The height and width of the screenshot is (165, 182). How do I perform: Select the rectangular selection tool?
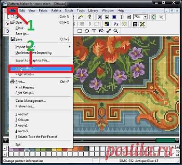tap(80, 31)
